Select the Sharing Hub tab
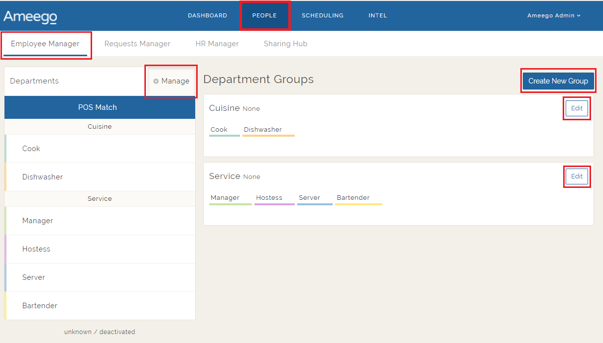The width and height of the screenshot is (603, 343). click(285, 44)
